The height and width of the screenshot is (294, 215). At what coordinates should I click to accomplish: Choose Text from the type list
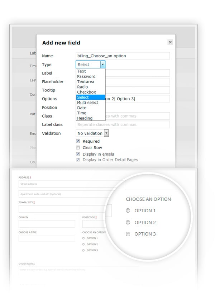82,71
